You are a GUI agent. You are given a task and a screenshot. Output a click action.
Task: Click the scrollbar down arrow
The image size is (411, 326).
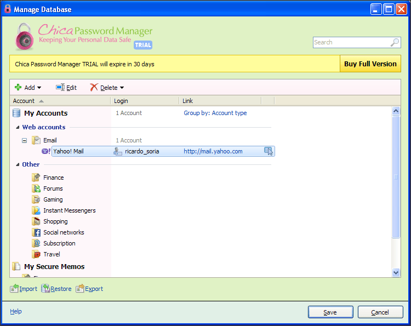point(396,272)
